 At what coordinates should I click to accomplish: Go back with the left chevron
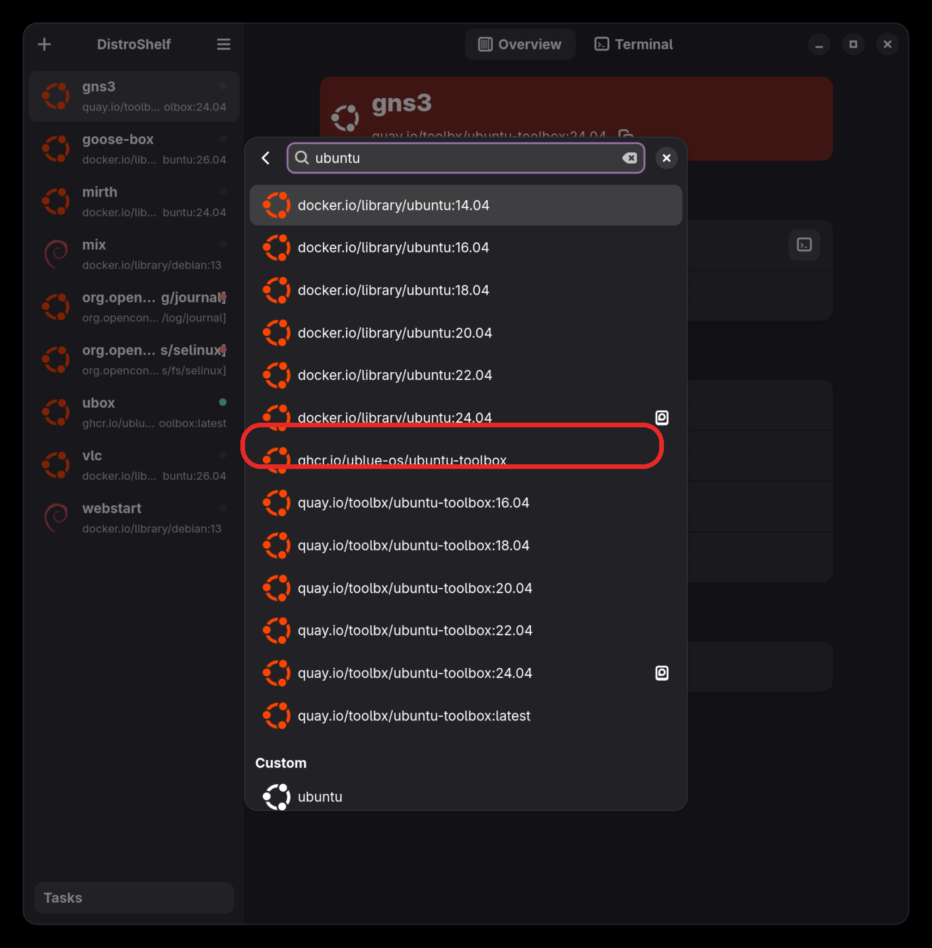(x=266, y=158)
